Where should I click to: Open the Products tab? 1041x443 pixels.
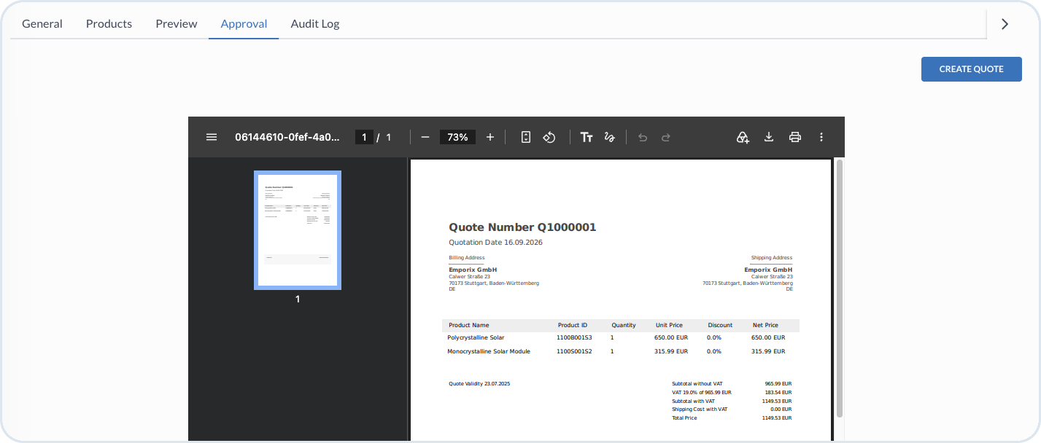[x=109, y=24]
